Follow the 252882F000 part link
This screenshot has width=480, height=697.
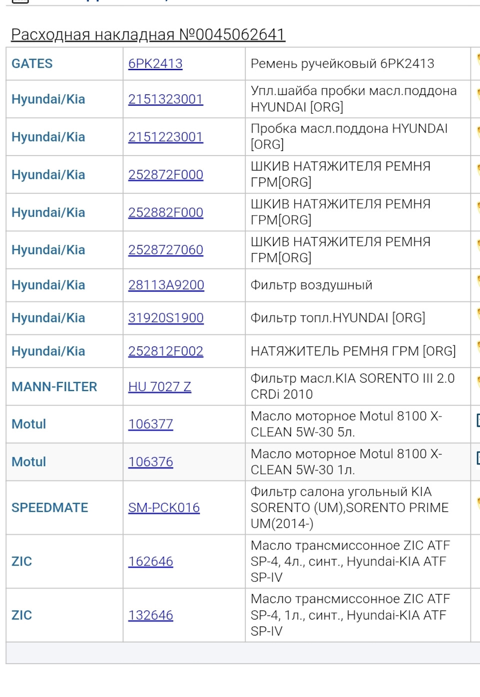[165, 212]
